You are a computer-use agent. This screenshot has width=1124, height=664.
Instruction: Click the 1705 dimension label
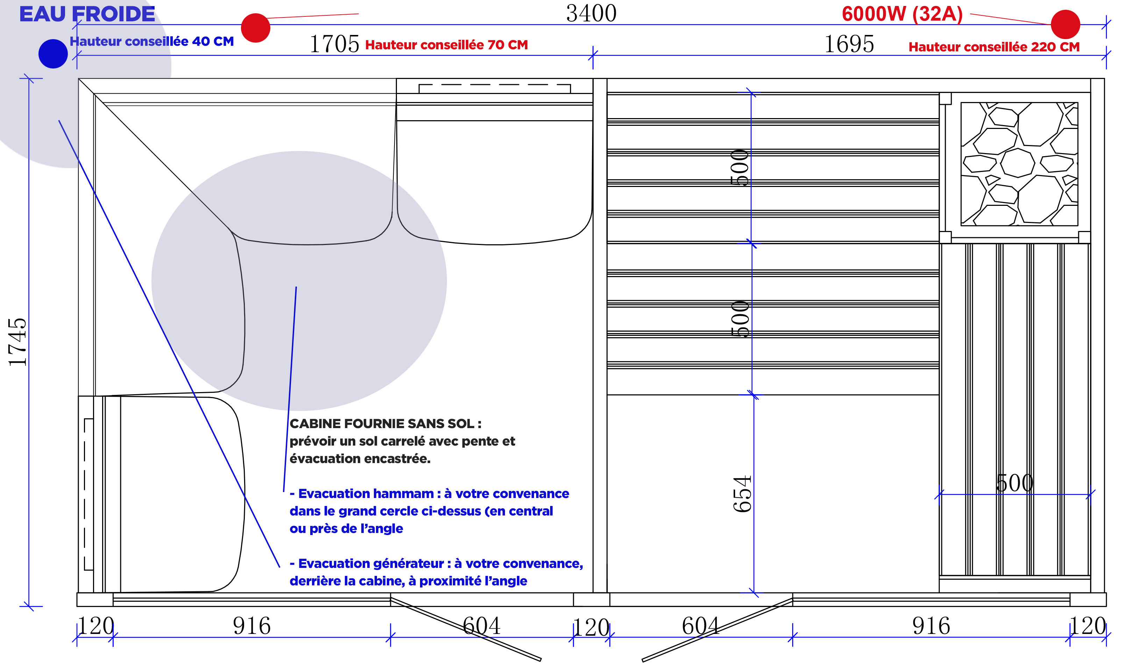(334, 44)
